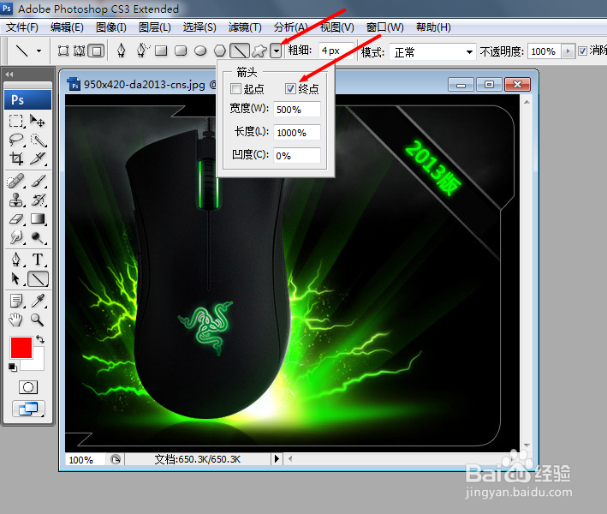Select the Lasso tool
Image resolution: width=607 pixels, height=514 pixels.
[16, 140]
